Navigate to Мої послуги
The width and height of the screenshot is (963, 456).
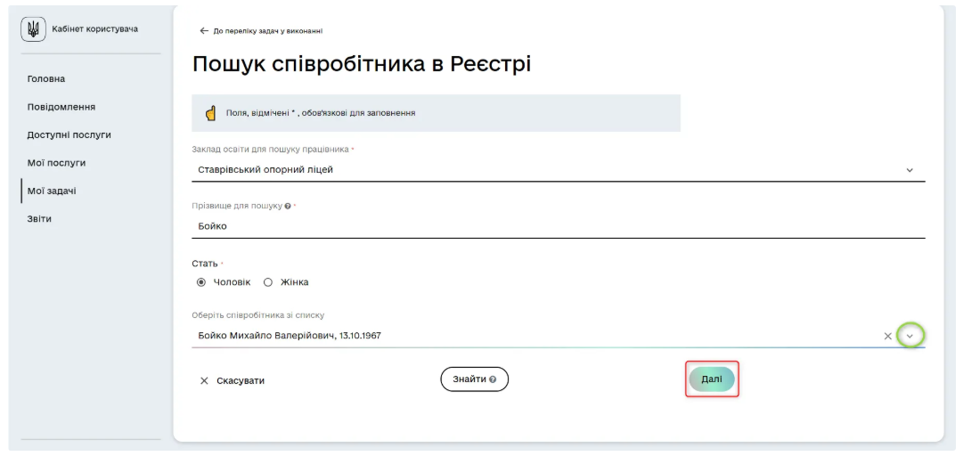[x=57, y=163]
